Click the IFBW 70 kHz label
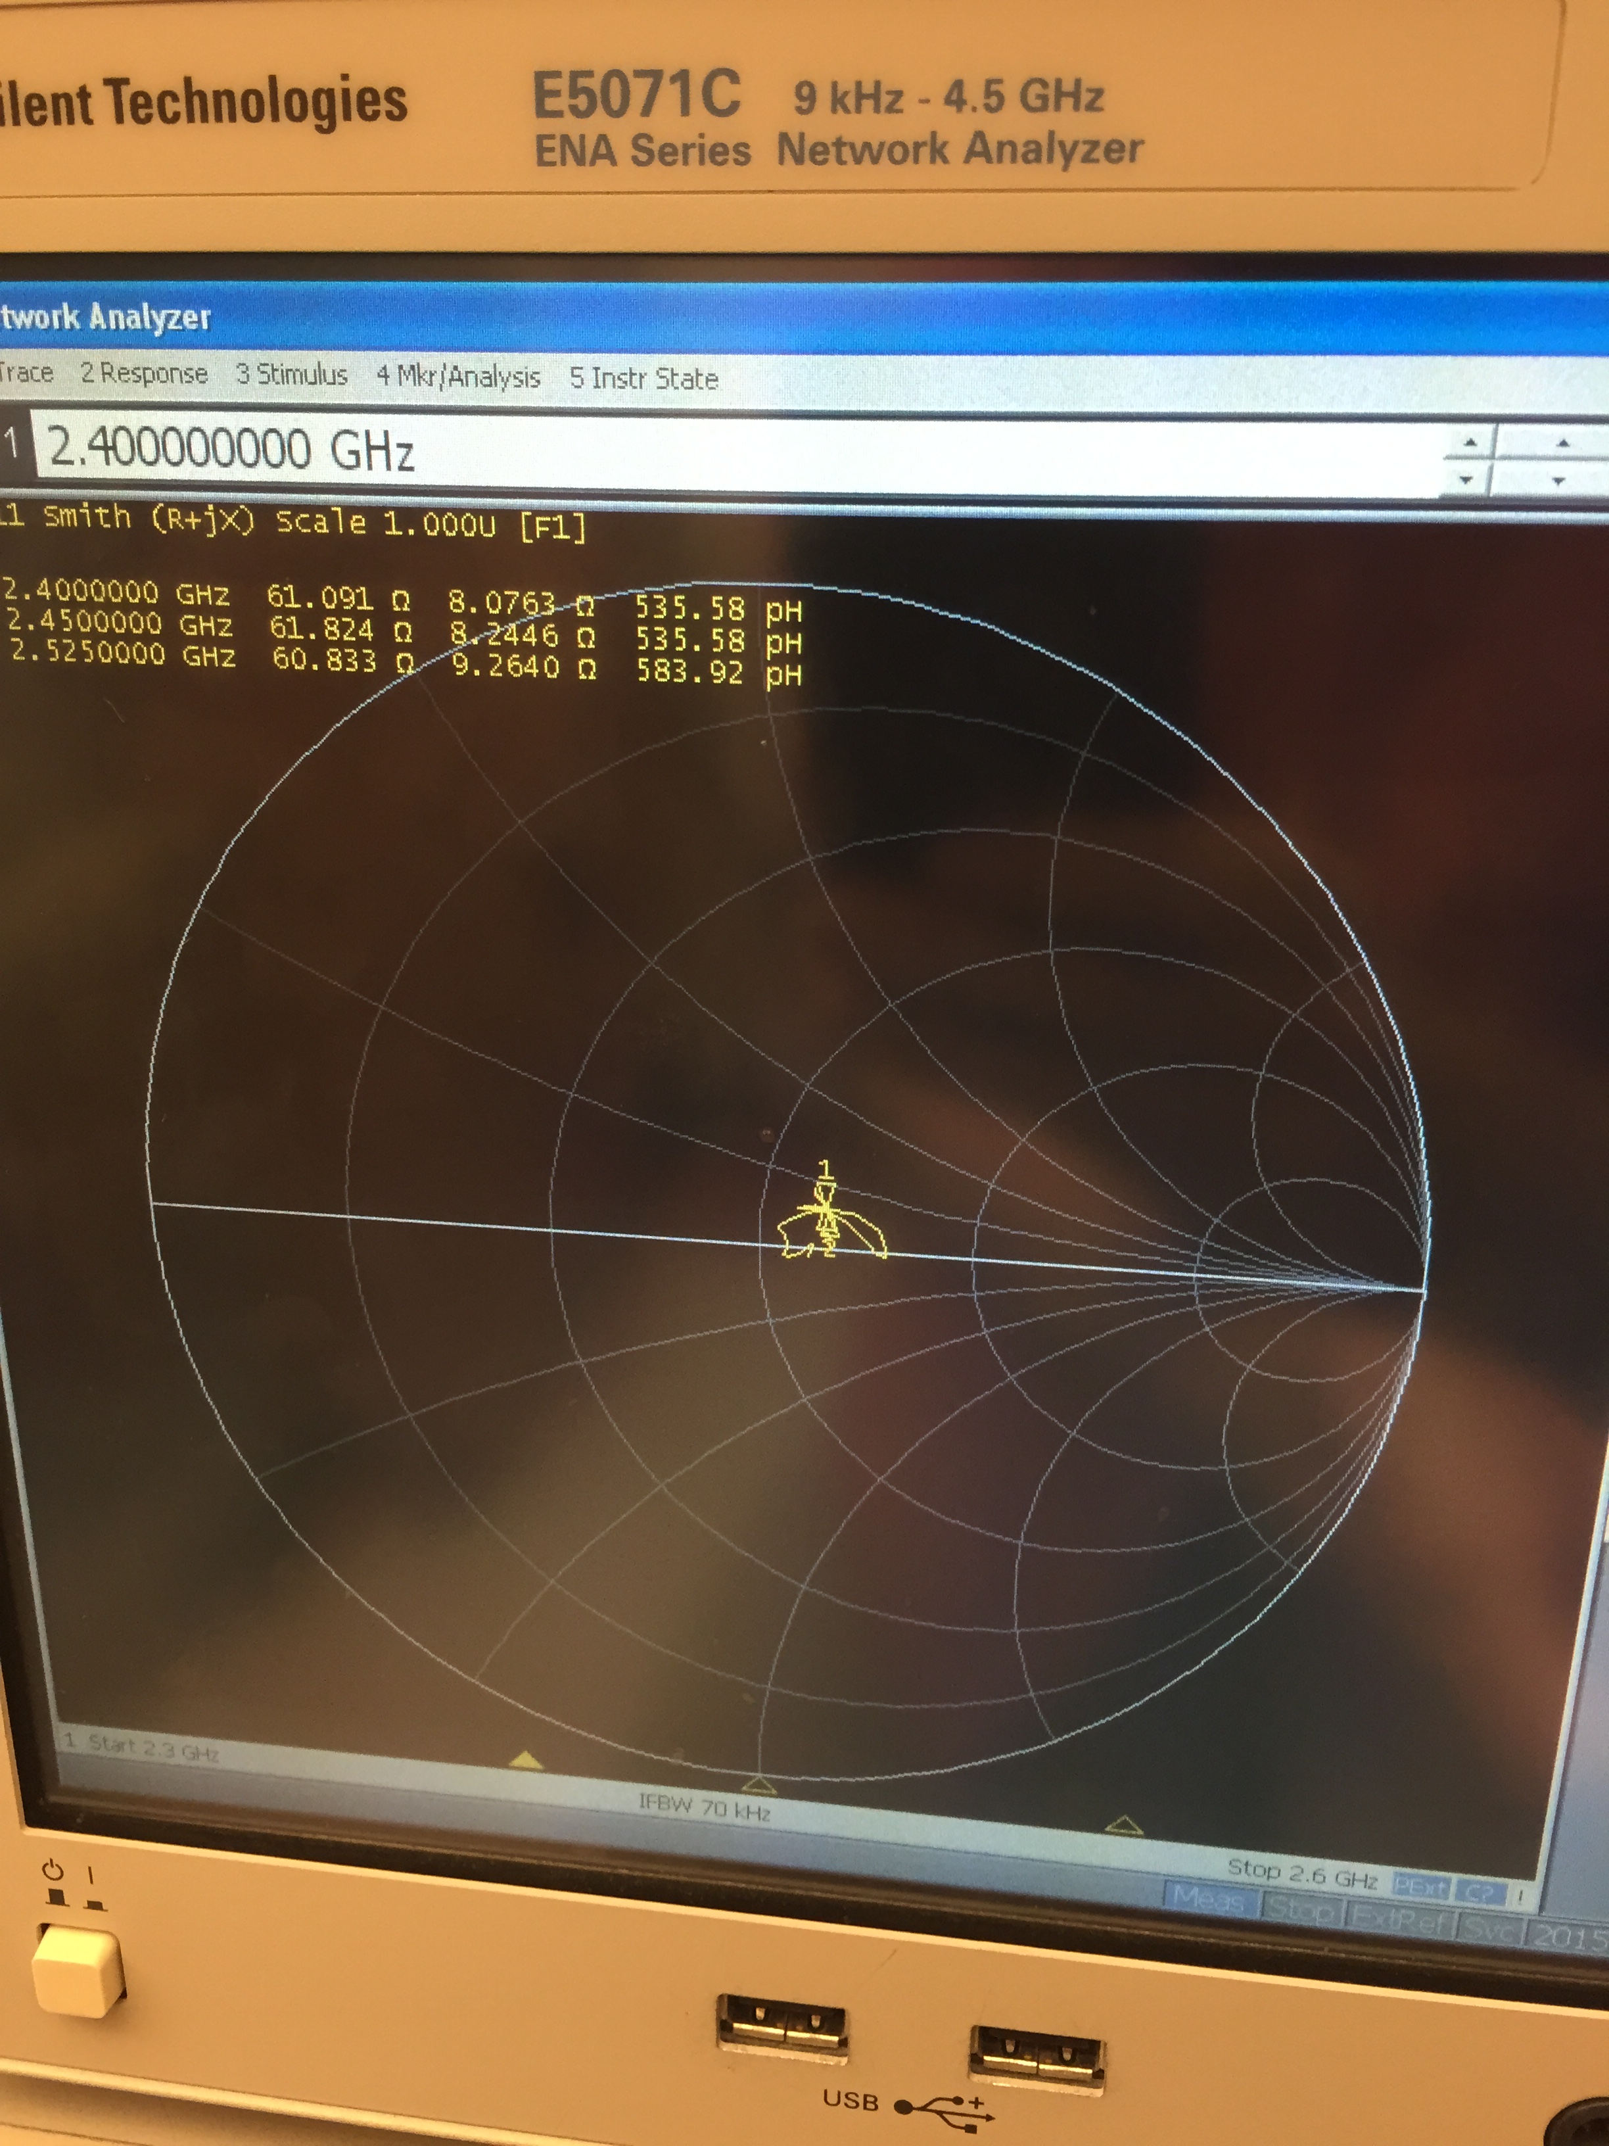Image resolution: width=1609 pixels, height=2146 pixels. point(704,1807)
